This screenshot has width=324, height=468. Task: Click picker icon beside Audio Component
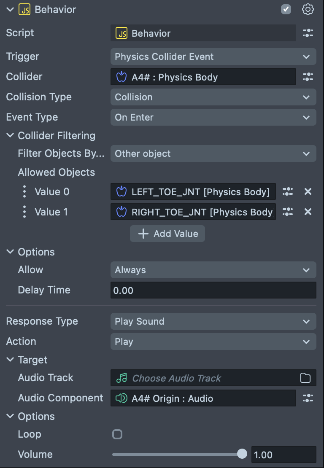pyautogui.click(x=308, y=398)
